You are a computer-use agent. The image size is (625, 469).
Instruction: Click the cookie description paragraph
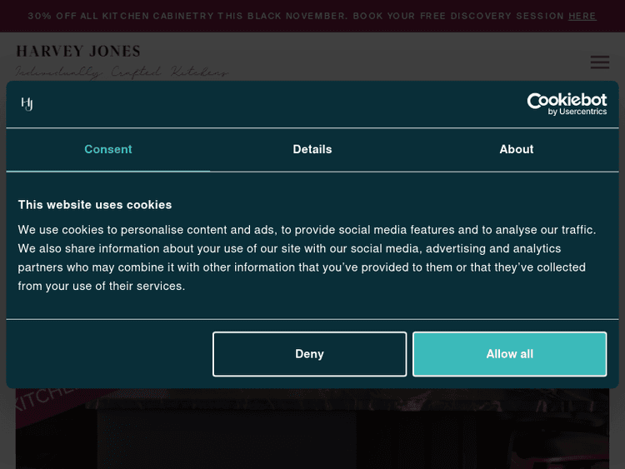[x=307, y=257]
